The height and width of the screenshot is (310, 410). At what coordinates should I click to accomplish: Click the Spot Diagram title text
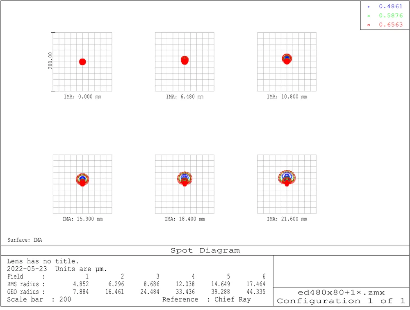pos(205,250)
